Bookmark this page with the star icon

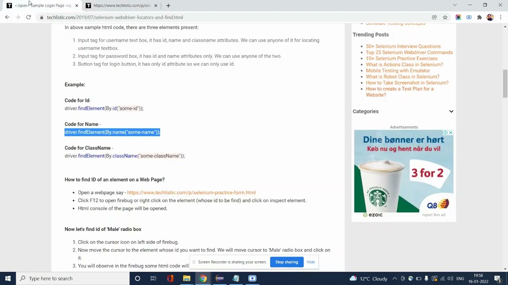(x=445, y=17)
